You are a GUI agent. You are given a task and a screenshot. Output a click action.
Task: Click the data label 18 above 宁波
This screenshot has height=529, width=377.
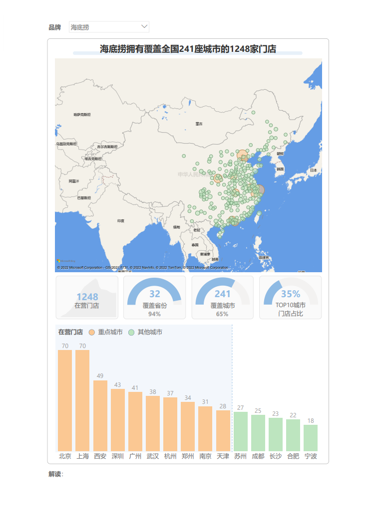pos(311,421)
